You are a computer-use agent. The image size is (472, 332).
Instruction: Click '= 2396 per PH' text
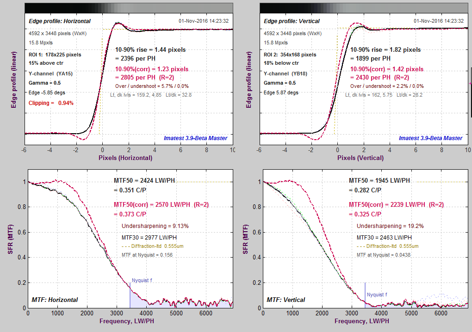[135, 58]
